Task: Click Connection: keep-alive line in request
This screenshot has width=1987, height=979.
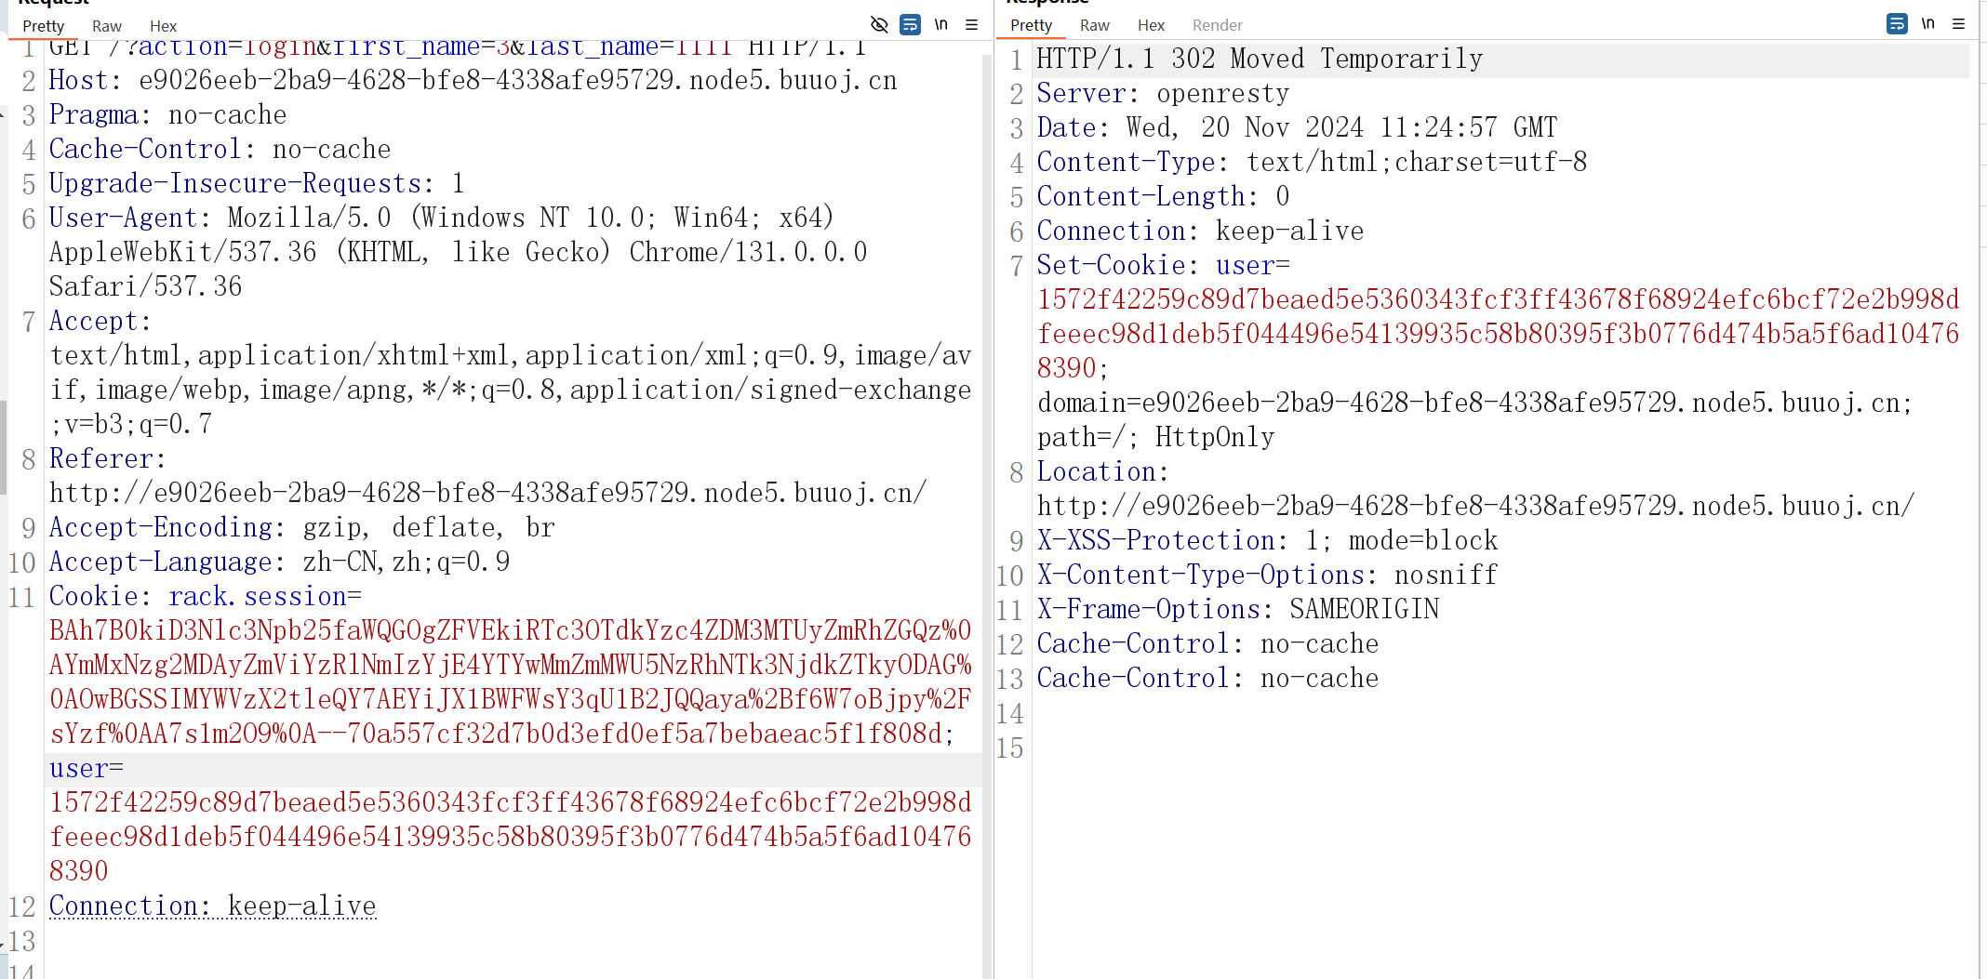Action: (x=213, y=906)
